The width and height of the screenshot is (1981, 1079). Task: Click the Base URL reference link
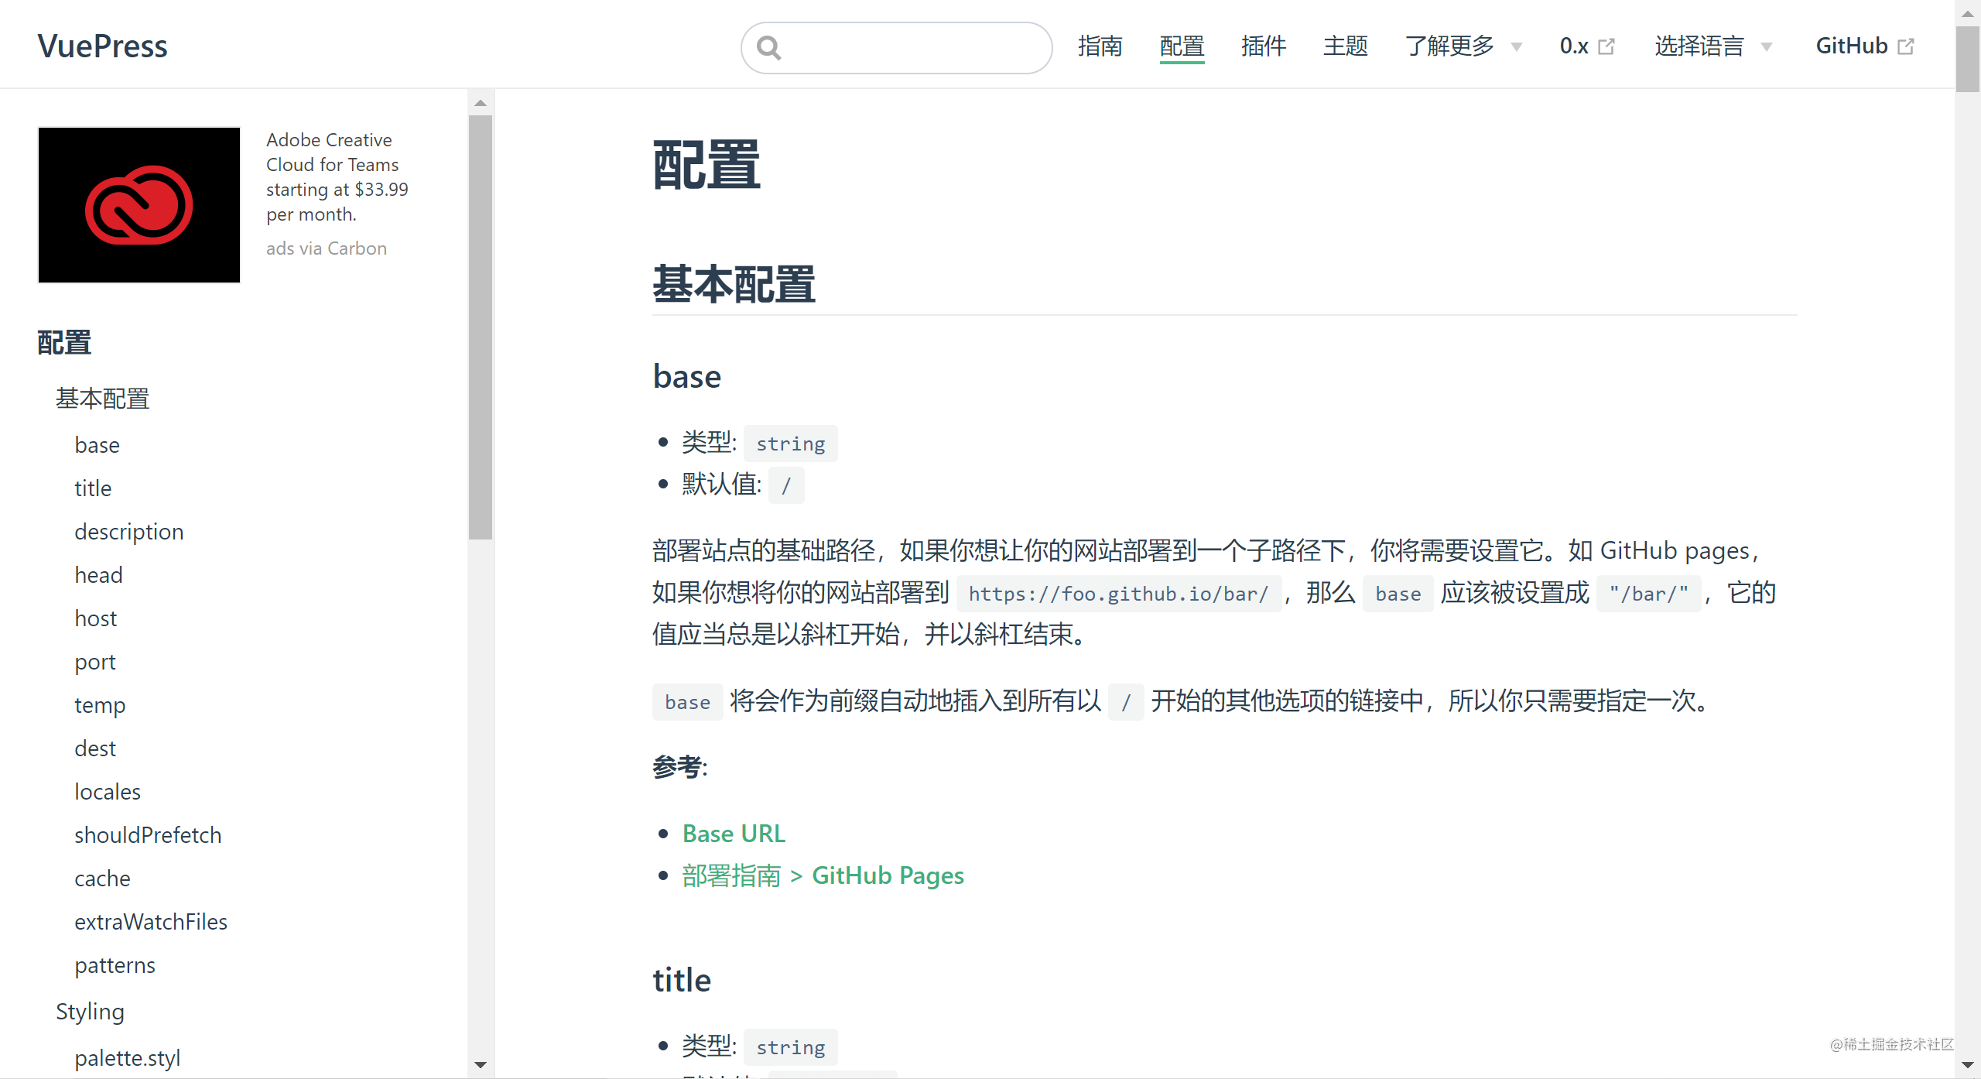pyautogui.click(x=733, y=832)
